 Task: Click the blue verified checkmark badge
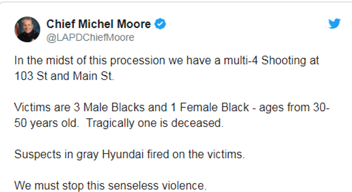pos(160,24)
